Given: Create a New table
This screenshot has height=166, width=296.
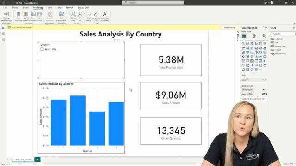Looking at the screenshot, I should (40, 17).
